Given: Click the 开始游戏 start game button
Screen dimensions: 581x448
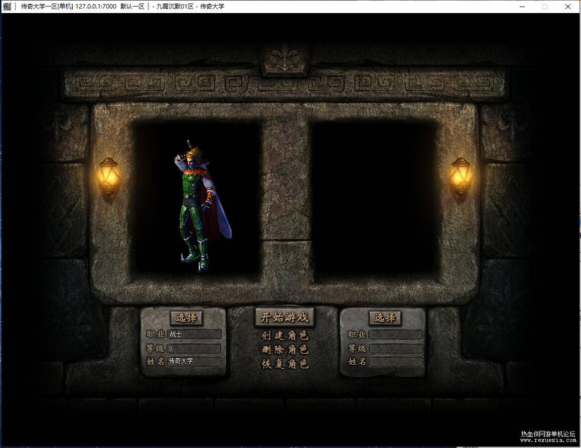Looking at the screenshot, I should [x=284, y=317].
